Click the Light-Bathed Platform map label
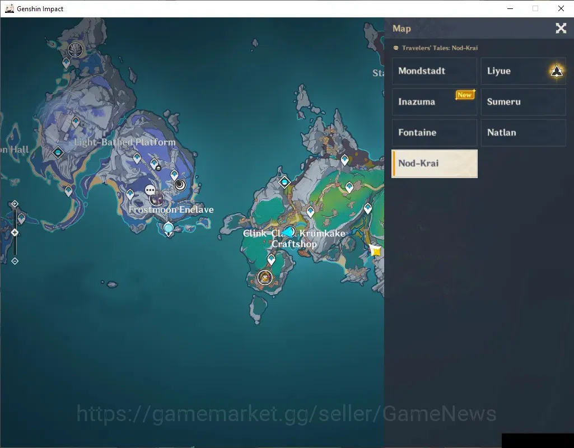The image size is (574, 448). 125,142
